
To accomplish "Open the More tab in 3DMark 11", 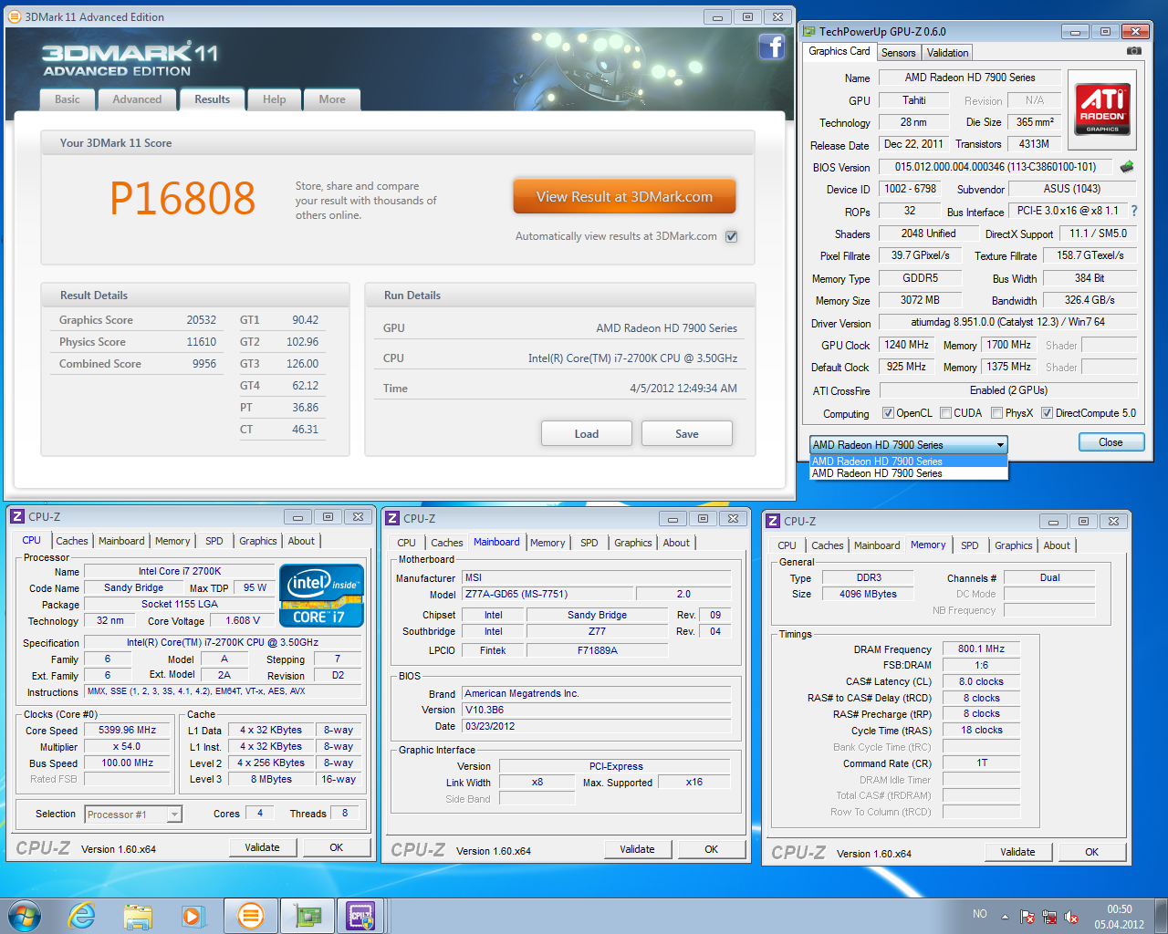I will click(x=332, y=99).
